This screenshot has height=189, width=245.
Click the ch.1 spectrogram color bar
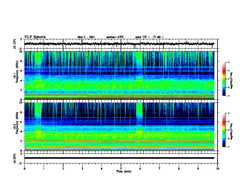tap(224, 79)
